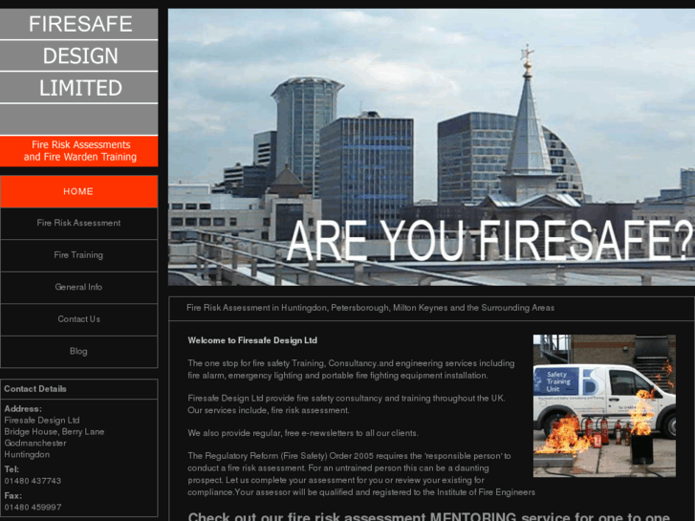
Task: Visit the Blog link in navigation
Action: click(x=78, y=351)
